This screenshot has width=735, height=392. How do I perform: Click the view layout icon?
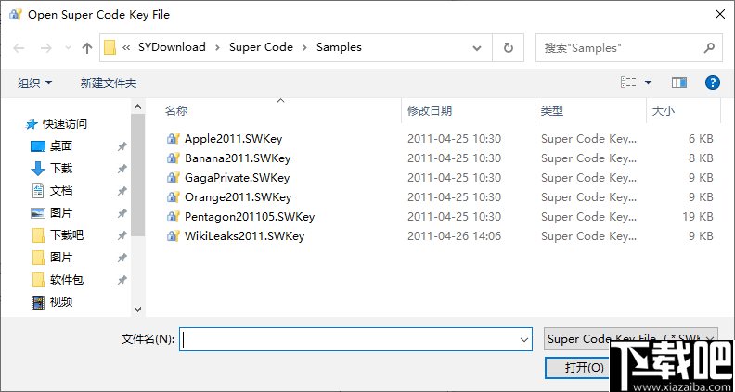tap(628, 82)
